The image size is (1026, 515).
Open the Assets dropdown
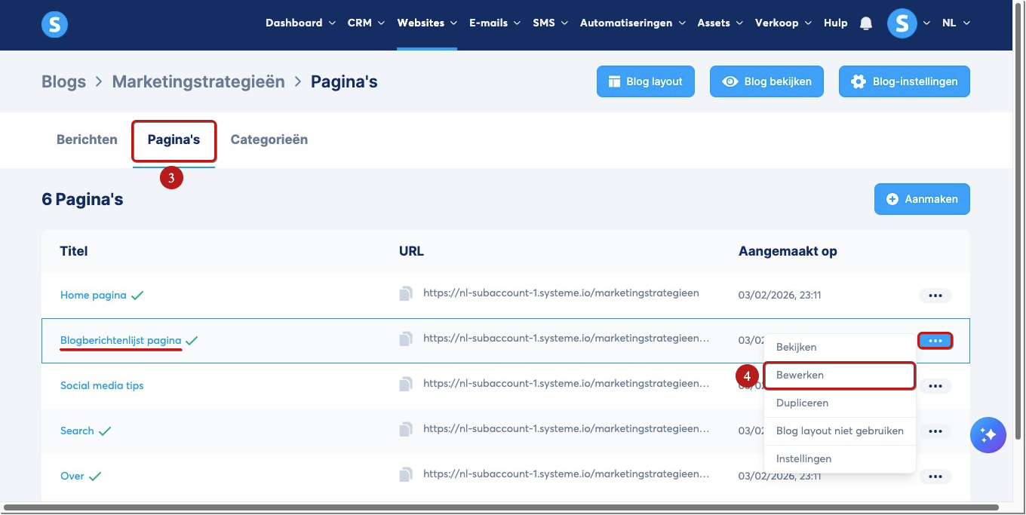point(720,23)
